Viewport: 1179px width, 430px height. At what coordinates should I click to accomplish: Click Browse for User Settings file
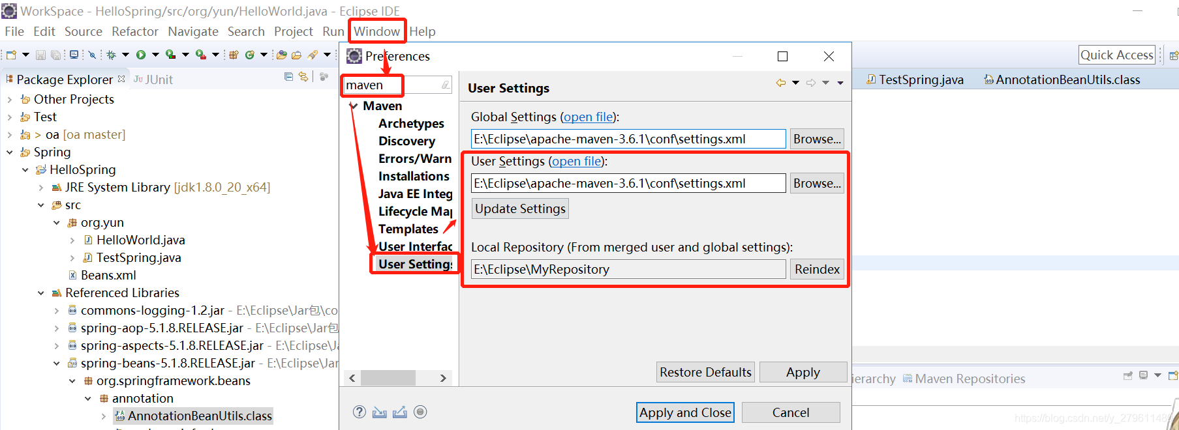(817, 183)
